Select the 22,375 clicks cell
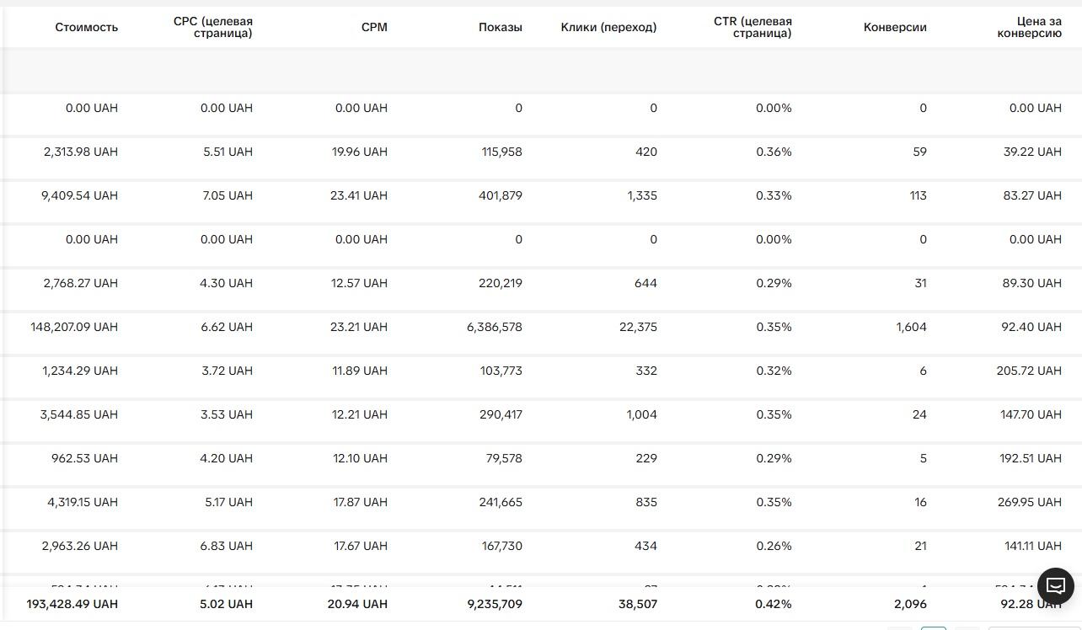The width and height of the screenshot is (1082, 630). [x=638, y=327]
